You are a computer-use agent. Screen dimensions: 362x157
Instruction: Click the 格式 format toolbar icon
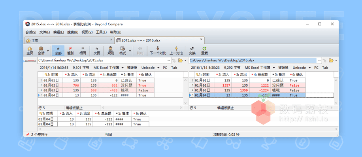click(123, 51)
